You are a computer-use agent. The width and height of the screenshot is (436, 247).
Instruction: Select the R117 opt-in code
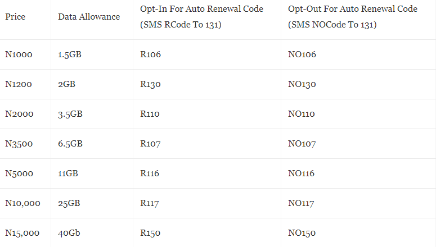(x=150, y=203)
